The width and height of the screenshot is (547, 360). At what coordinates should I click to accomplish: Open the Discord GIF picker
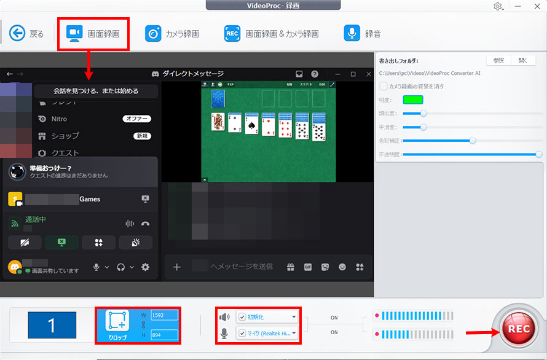click(x=308, y=267)
